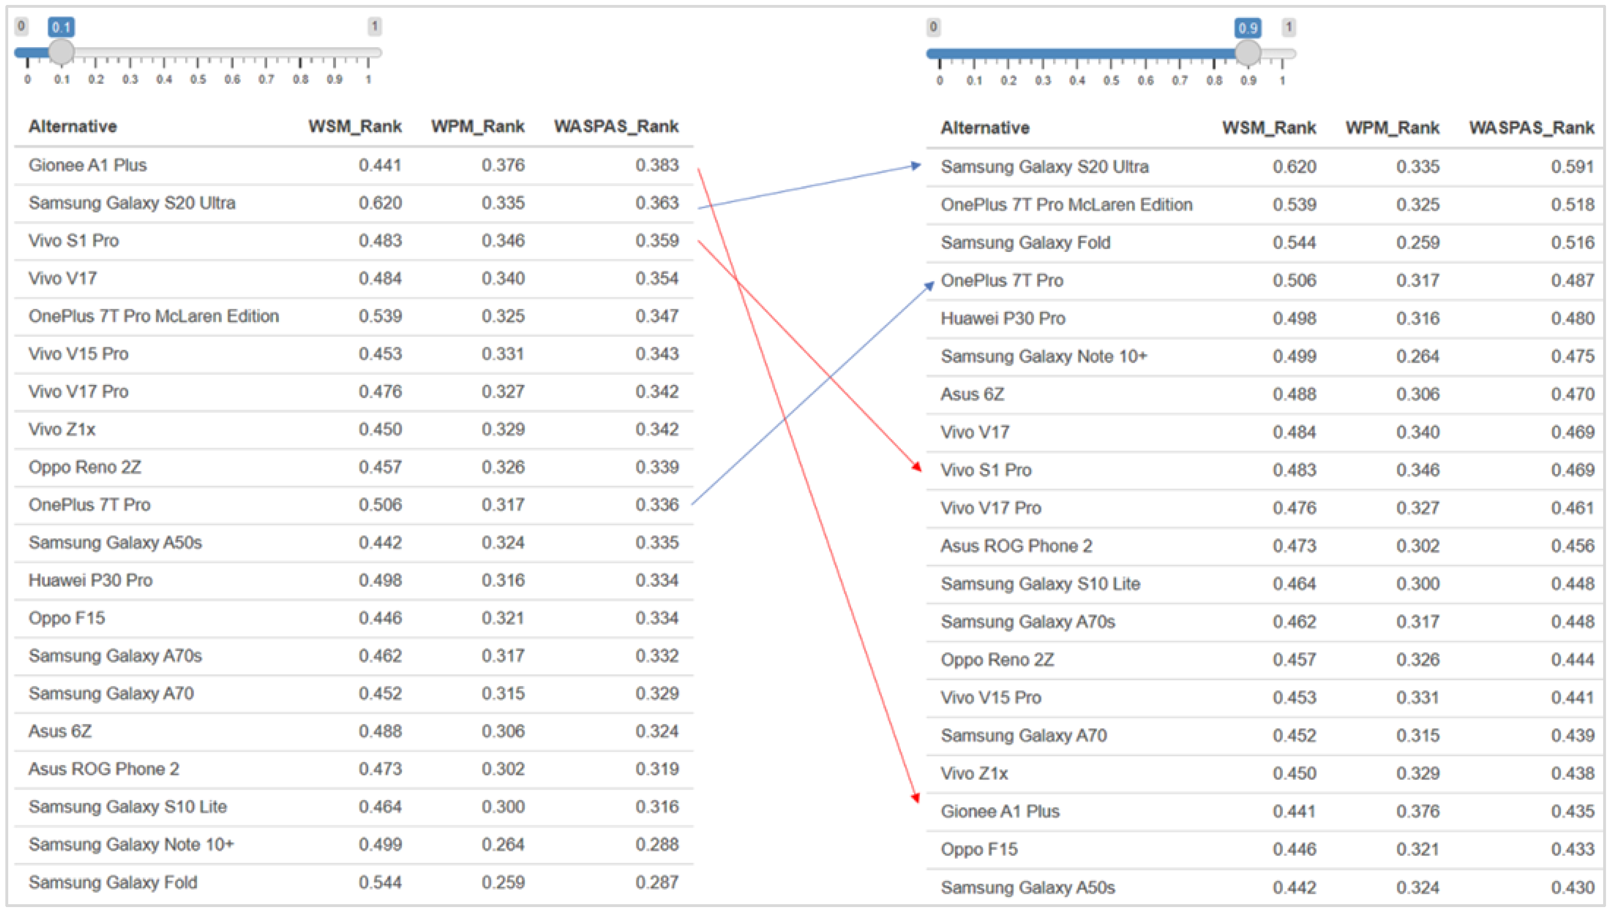The image size is (1613, 912).
Task: Click WASPAS_Rank header in left table
Action: coord(616,127)
